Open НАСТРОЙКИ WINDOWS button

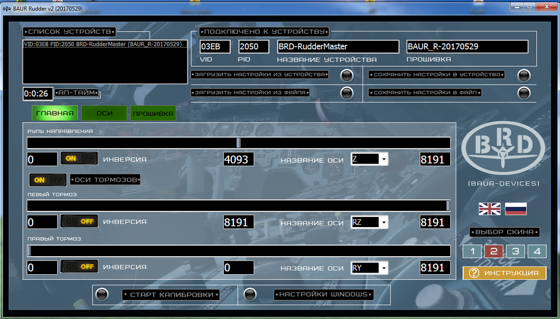[x=324, y=295]
